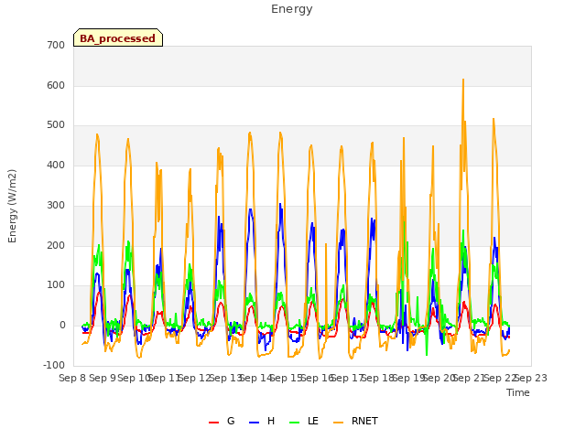Click the Energy chart title
This screenshot has width=586, height=439.
pos(292,9)
